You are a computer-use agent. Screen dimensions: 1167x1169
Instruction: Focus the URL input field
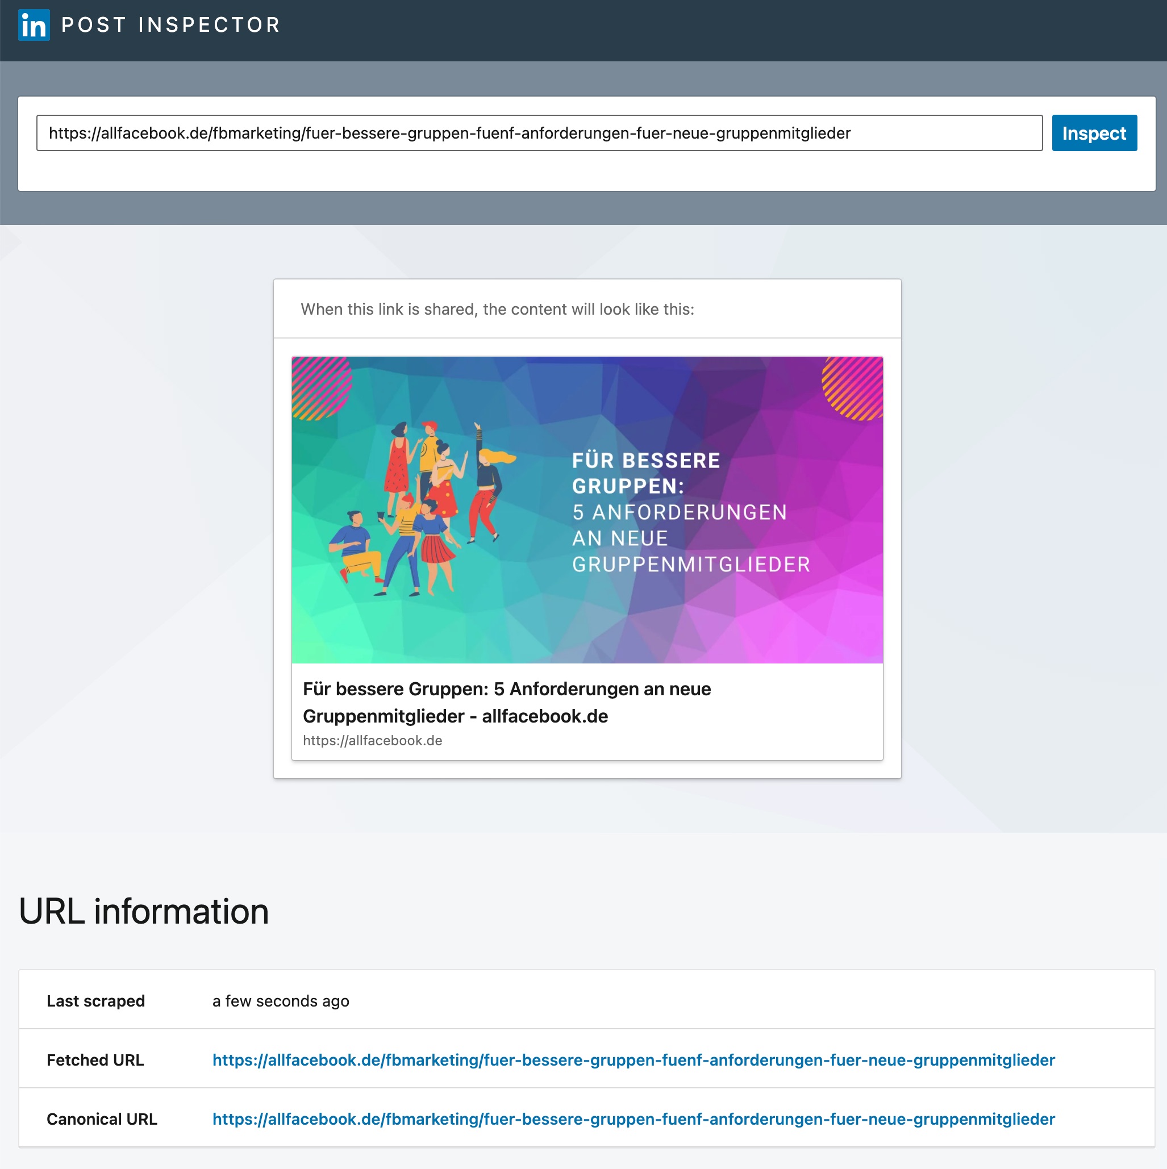[x=539, y=133]
